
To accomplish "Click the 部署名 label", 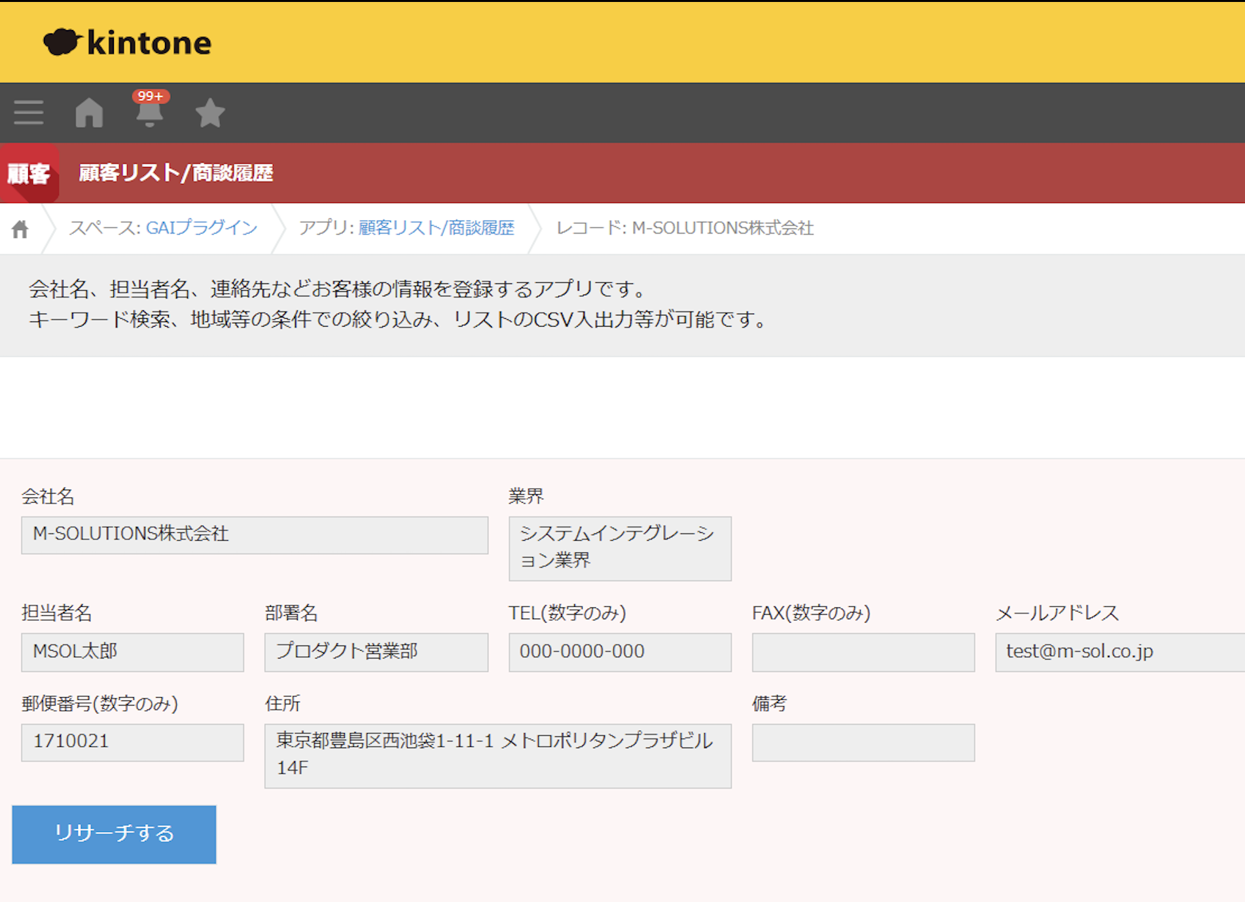I will pos(291,613).
